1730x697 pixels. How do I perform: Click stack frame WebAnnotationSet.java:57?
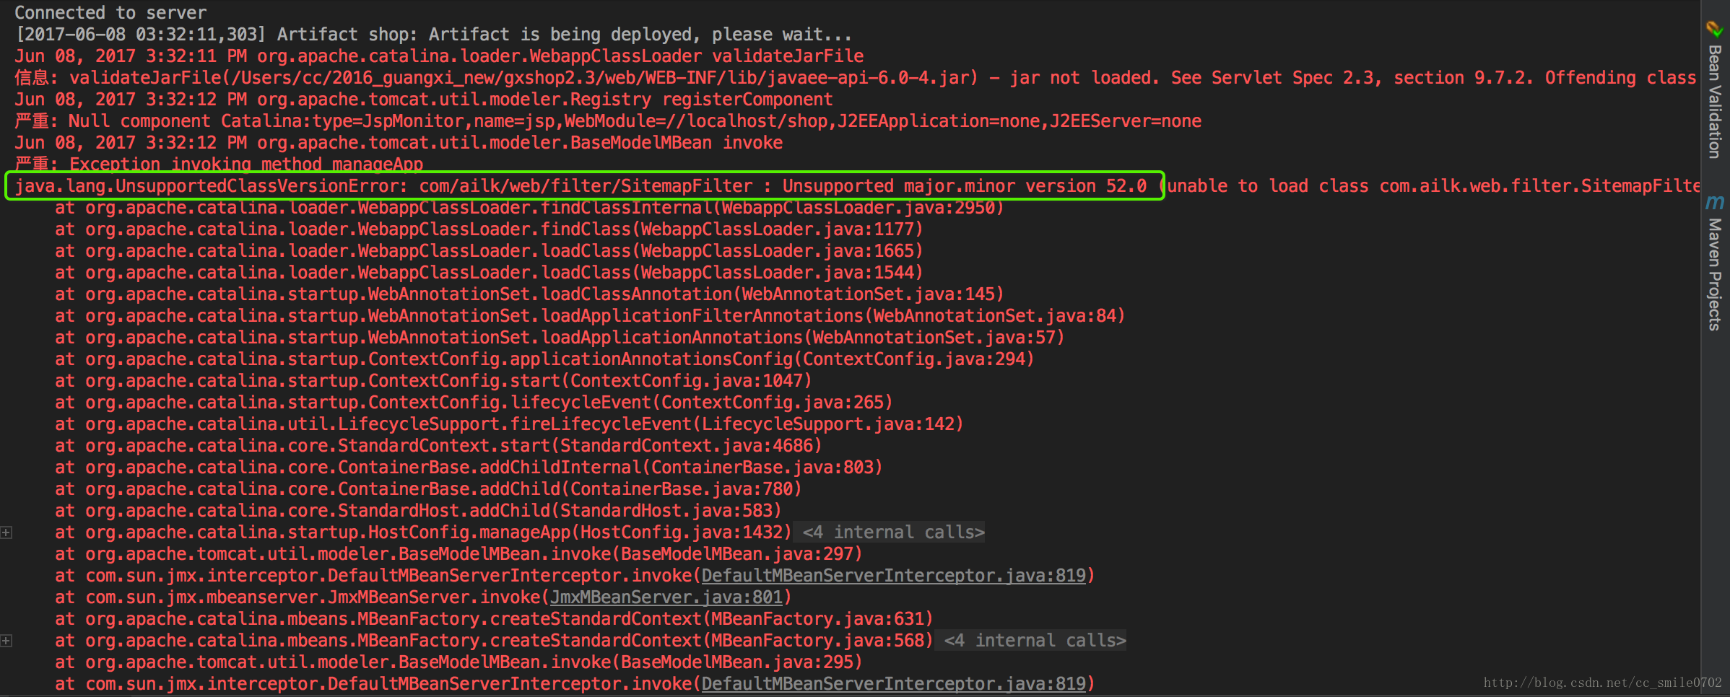coord(560,338)
